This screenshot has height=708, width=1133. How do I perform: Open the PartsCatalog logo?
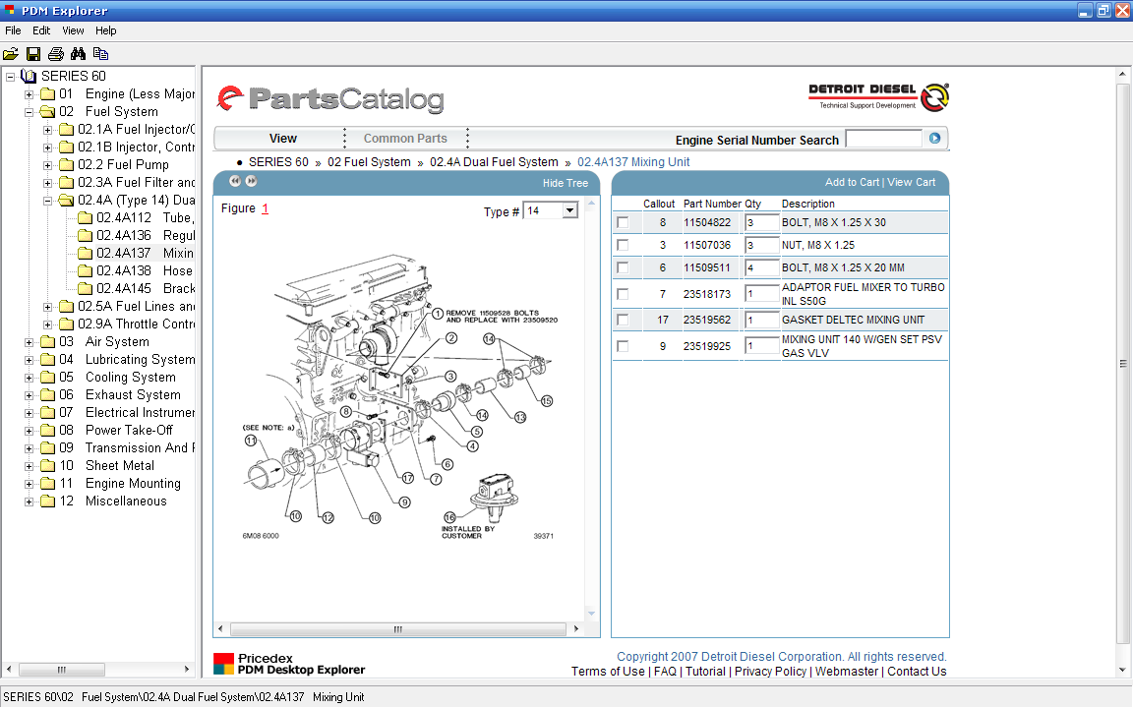(x=330, y=99)
